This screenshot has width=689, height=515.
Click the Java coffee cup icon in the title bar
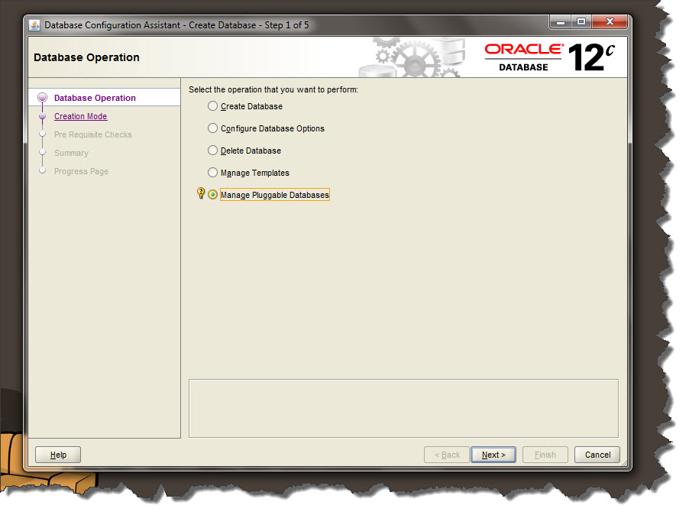coord(34,24)
